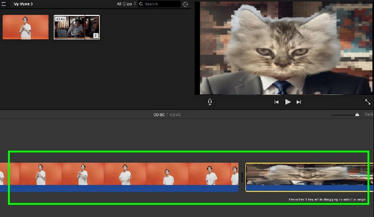Click the 00:45 total duration text
Image resolution: width=374 pixels, height=217 pixels.
click(175, 115)
